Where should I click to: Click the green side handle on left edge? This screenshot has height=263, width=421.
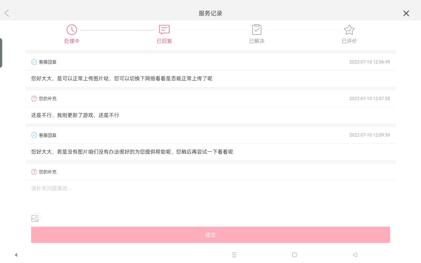tap(1, 53)
